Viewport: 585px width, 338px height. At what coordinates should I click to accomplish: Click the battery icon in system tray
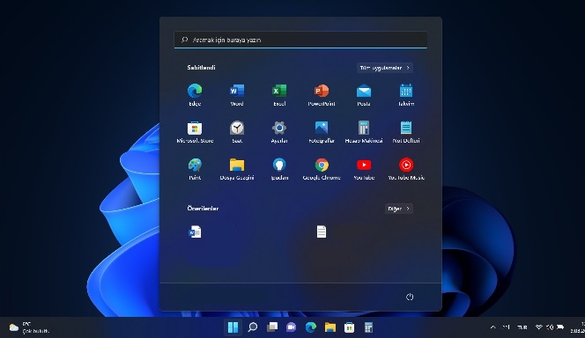coord(560,327)
